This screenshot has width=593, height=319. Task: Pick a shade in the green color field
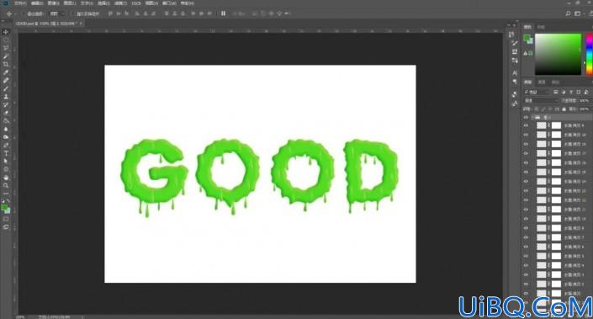[558, 54]
